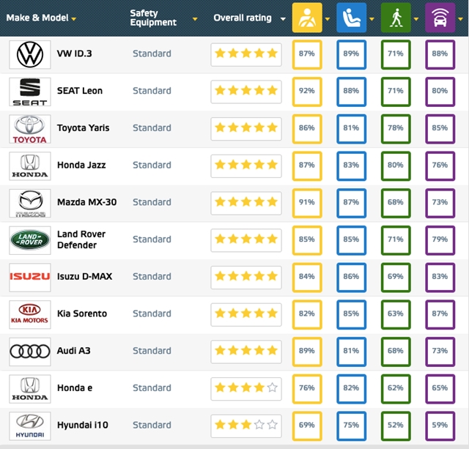
Task: Click the Honda Jazz model name
Action: pyautogui.click(x=81, y=165)
